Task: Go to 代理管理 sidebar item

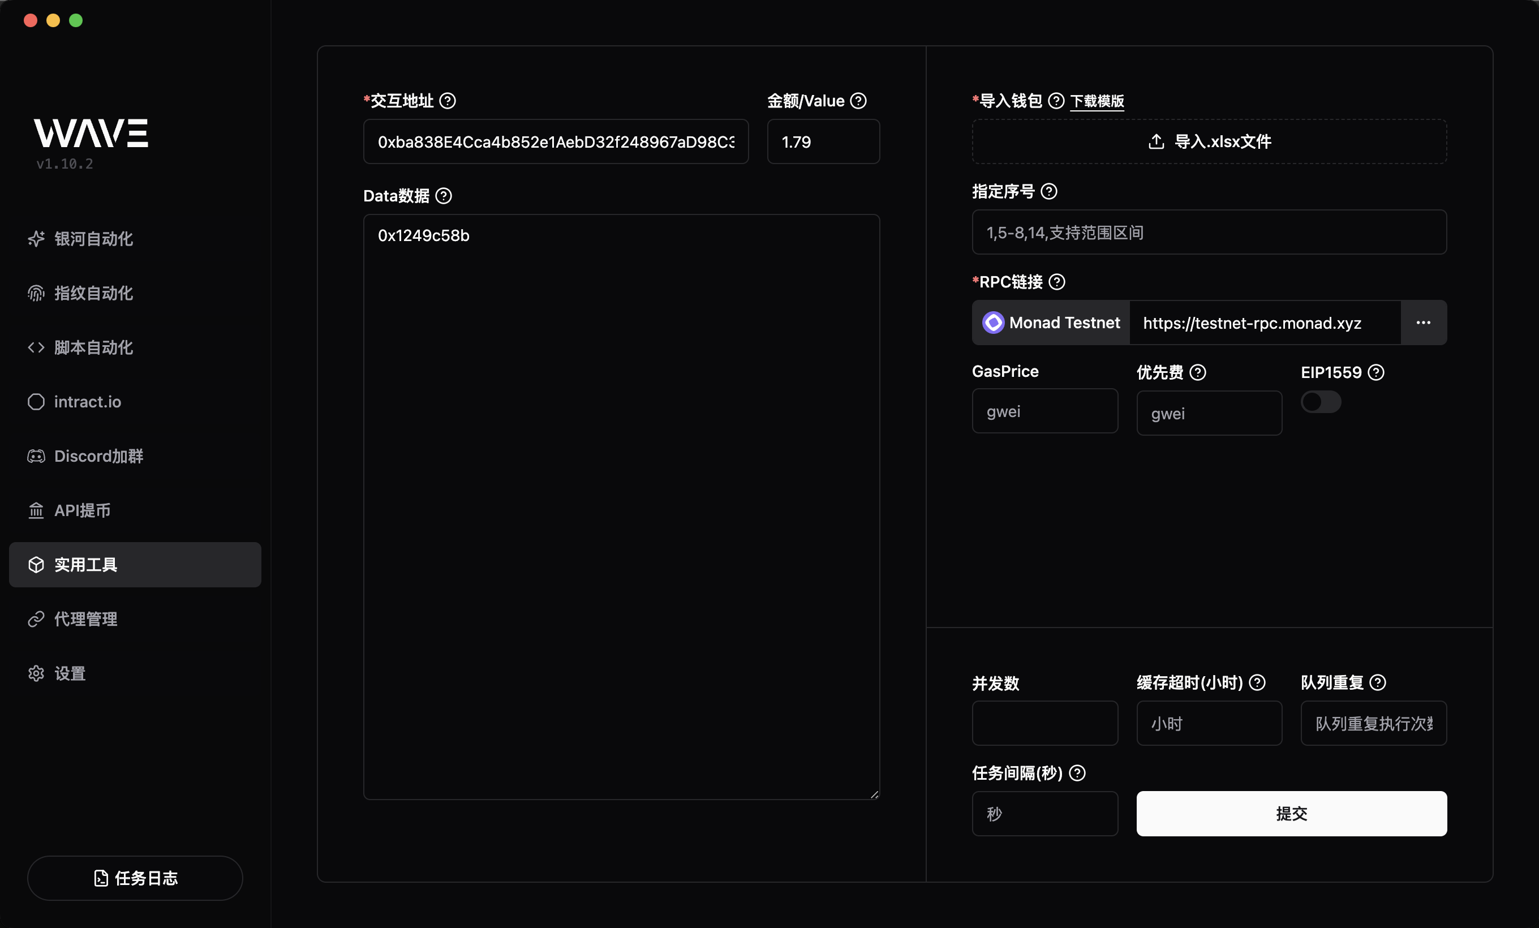Action: click(x=85, y=619)
